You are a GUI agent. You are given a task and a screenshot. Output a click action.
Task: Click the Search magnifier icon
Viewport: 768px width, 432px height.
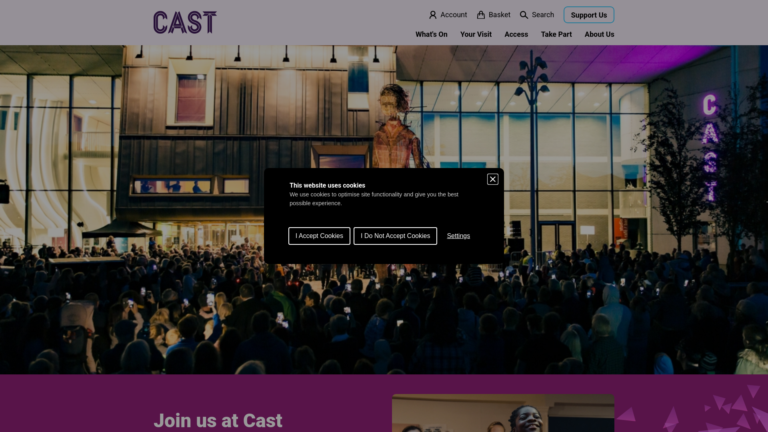(x=524, y=15)
